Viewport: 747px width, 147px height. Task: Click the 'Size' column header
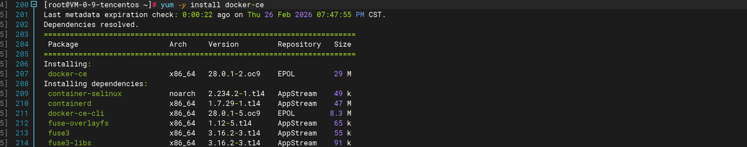tap(343, 44)
